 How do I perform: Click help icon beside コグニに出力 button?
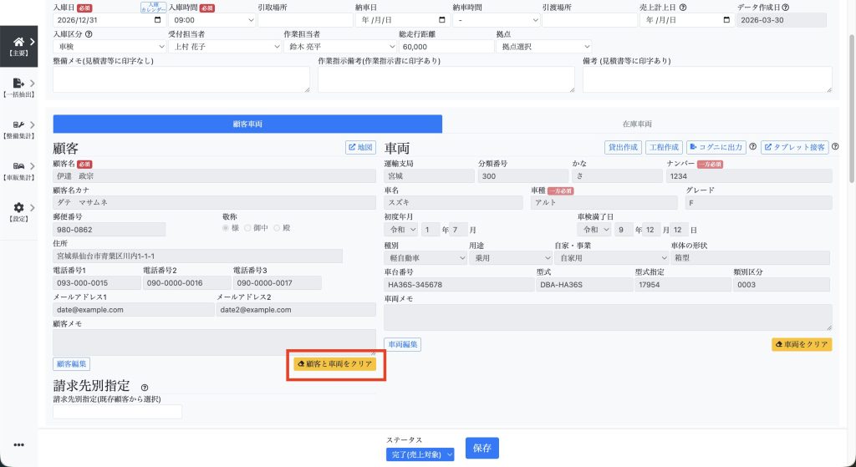tap(753, 147)
